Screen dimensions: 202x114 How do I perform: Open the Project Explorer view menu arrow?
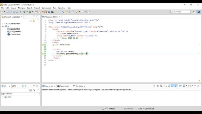(x=38, y=20)
